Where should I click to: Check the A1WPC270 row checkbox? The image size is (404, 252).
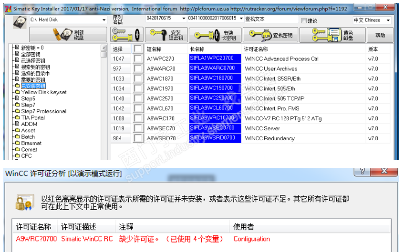[138, 58]
